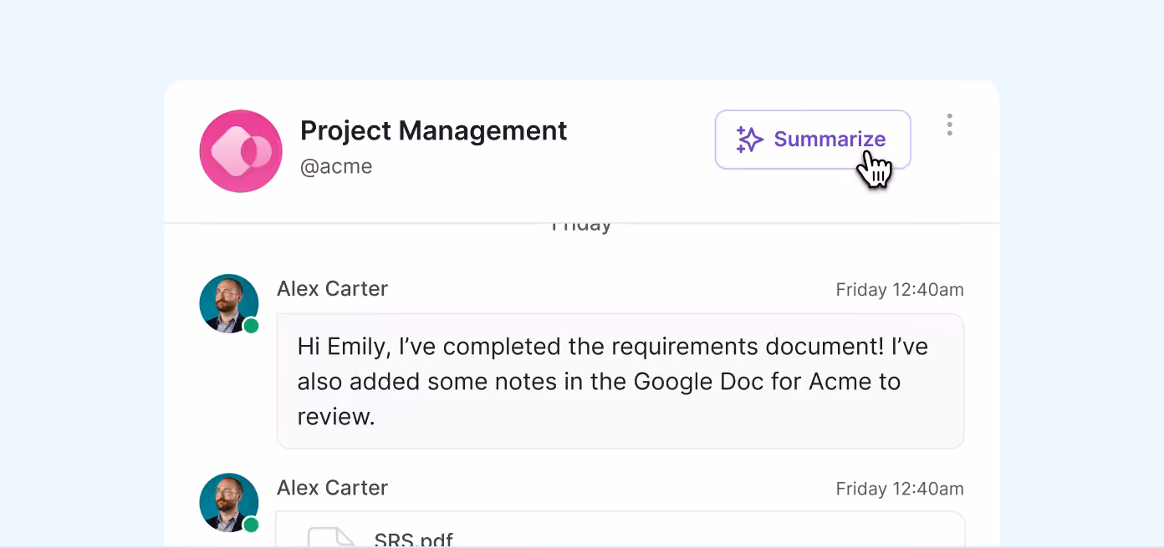Screen dimensions: 1164x548
Task: Open the three-dot more options menu
Action: (949, 124)
